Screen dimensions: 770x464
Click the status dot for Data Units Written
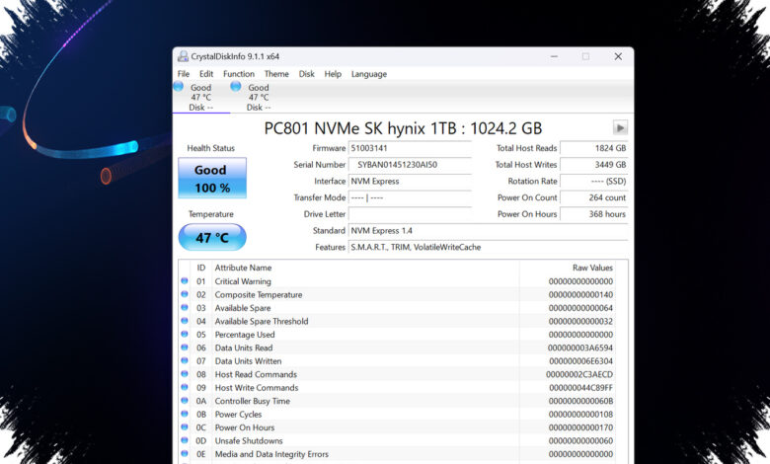click(185, 360)
